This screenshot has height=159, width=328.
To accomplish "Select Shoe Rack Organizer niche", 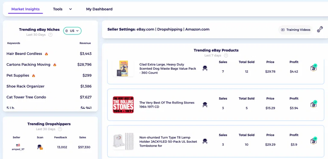I will 25,86.
